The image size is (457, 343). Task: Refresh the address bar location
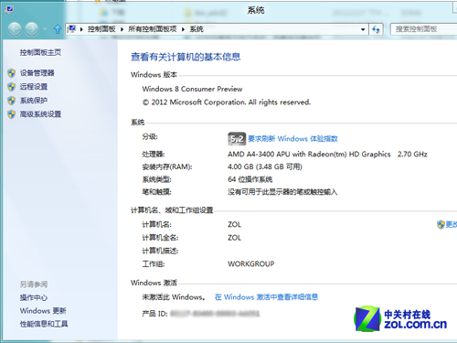pyautogui.click(x=376, y=29)
